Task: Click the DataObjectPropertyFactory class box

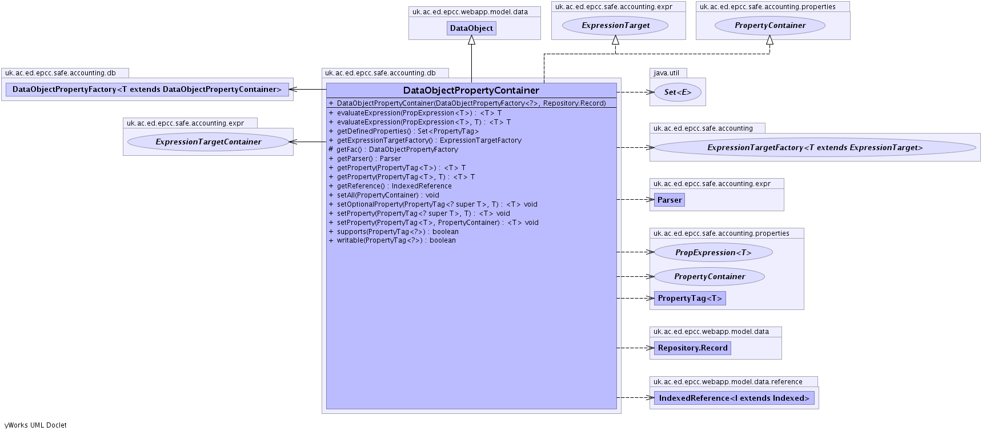Action: (x=147, y=89)
